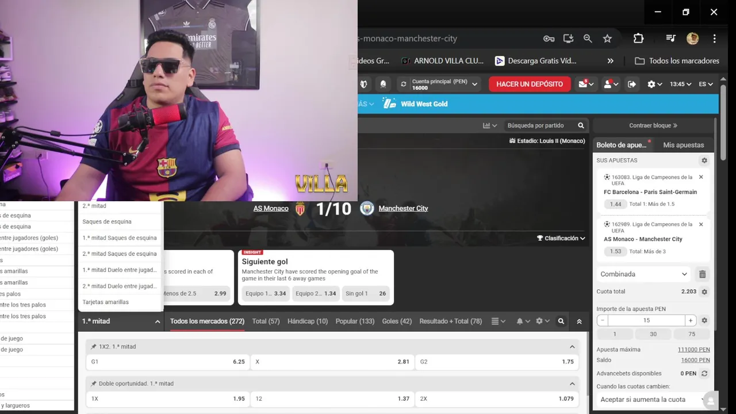Image resolution: width=736 pixels, height=414 pixels.
Task: Collapse the 1X2. 1.ª mitad market
Action: tap(572, 347)
